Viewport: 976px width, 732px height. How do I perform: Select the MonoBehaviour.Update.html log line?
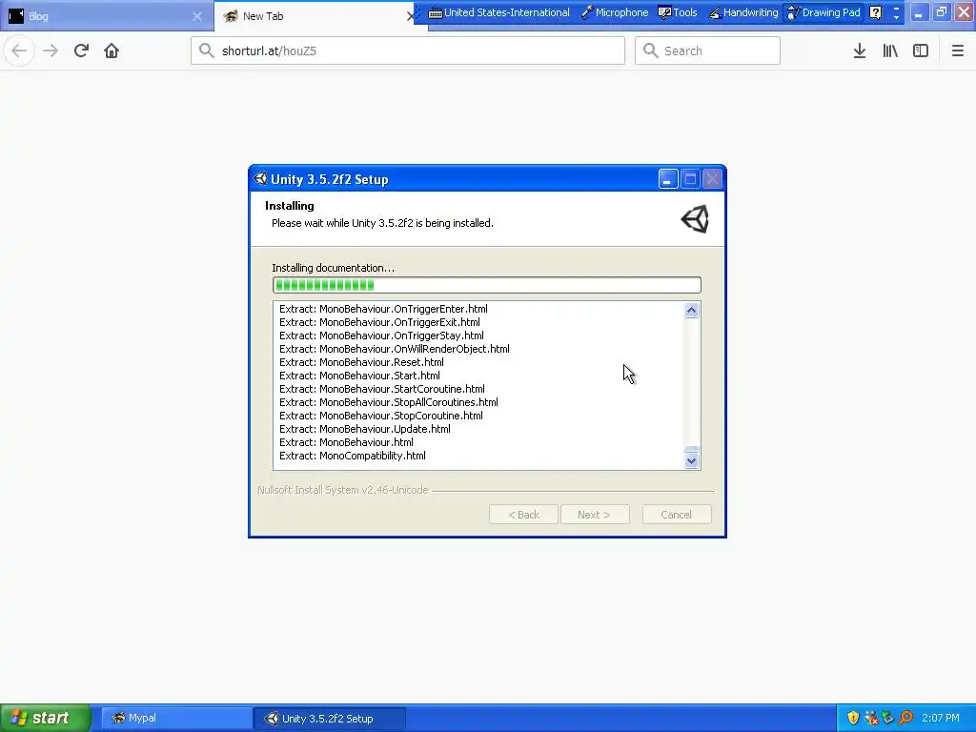pyautogui.click(x=365, y=429)
